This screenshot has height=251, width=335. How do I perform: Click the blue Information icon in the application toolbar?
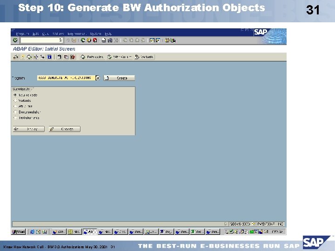pyautogui.click(x=49, y=57)
